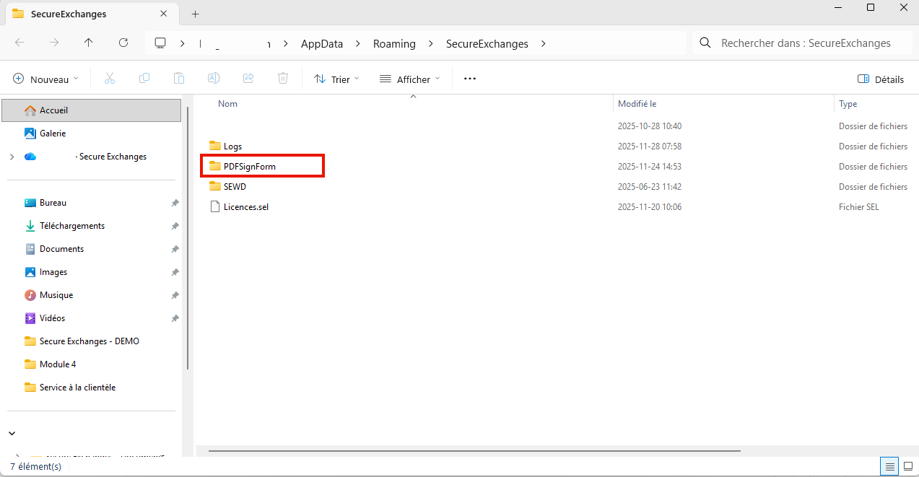The image size is (919, 477).
Task: Select the SecureExchanges window tab
Action: [x=90, y=14]
